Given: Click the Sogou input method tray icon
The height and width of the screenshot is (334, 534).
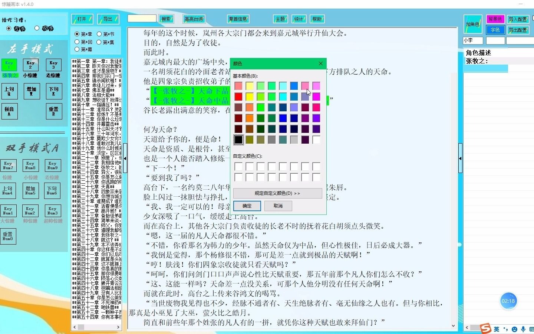Looking at the screenshot, I should (485, 328).
